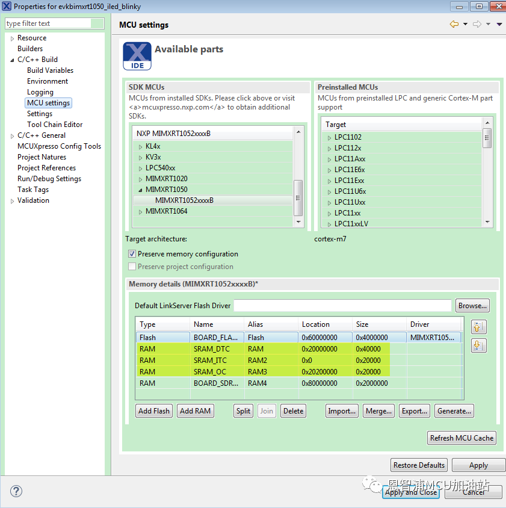This screenshot has width=506, height=508.
Task: Expand the KV3x SDK MCU group
Action: (x=140, y=158)
